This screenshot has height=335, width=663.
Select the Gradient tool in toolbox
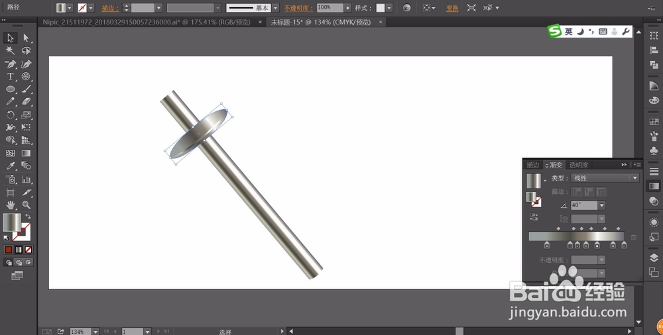27,154
